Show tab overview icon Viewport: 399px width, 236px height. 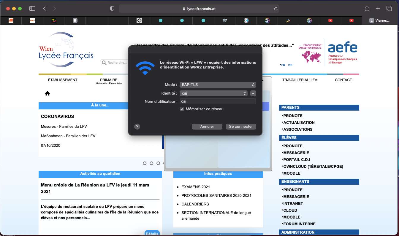pyautogui.click(x=389, y=9)
